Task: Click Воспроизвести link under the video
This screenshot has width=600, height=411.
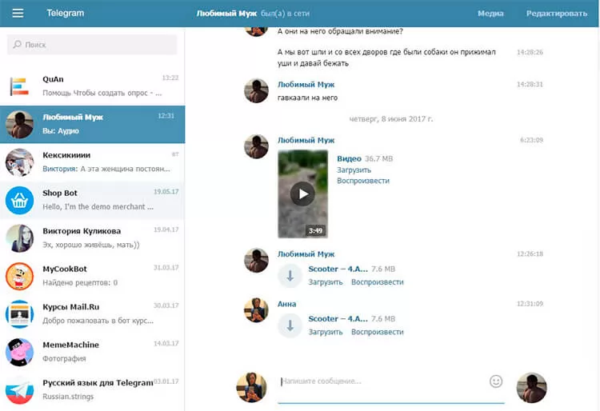Action: click(x=363, y=182)
